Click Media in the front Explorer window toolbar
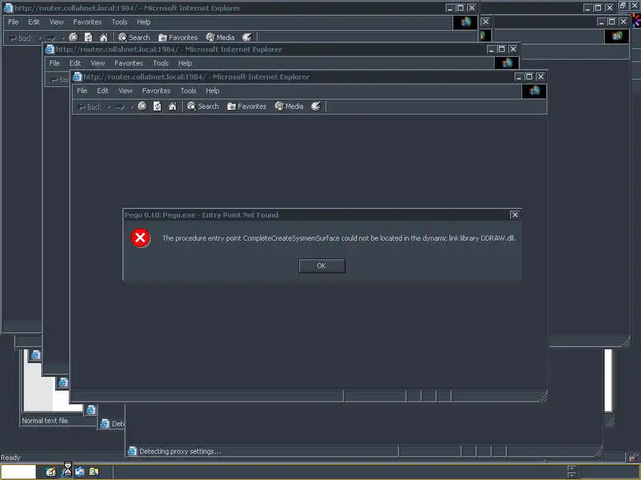Viewport: 641px width, 480px height. (289, 106)
